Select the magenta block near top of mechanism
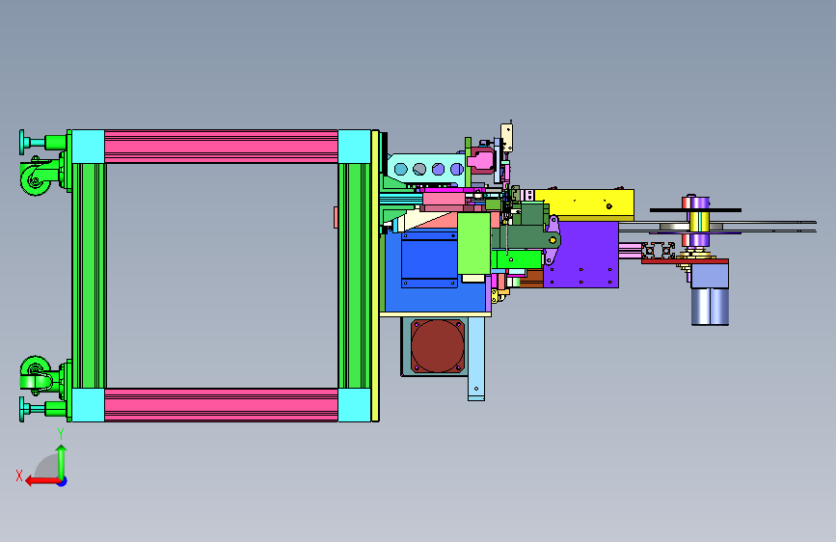 [x=481, y=161]
